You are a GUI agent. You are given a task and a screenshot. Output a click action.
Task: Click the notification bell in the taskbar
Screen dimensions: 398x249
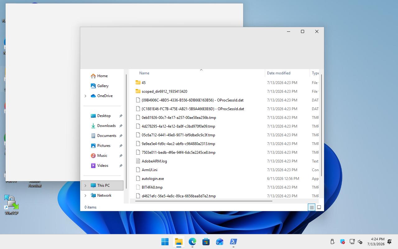[390, 242]
